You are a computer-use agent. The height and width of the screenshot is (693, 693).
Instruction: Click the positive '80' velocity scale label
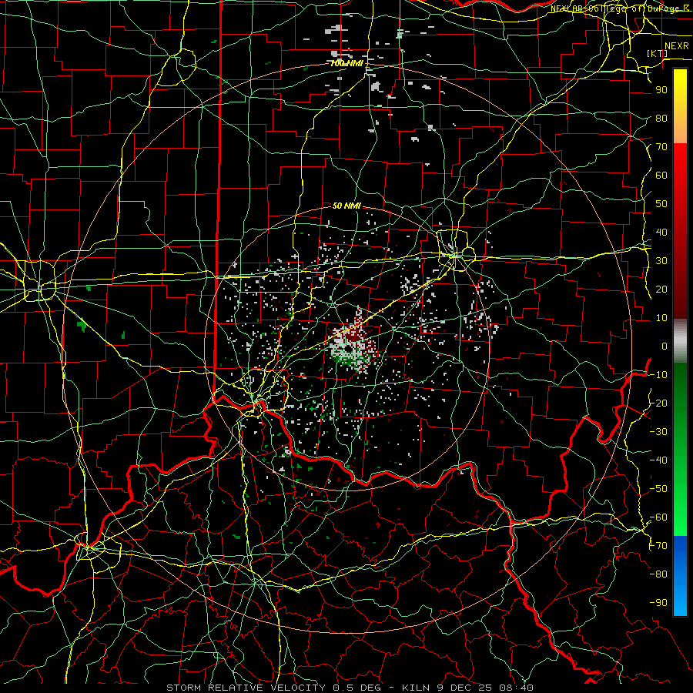[x=661, y=119]
